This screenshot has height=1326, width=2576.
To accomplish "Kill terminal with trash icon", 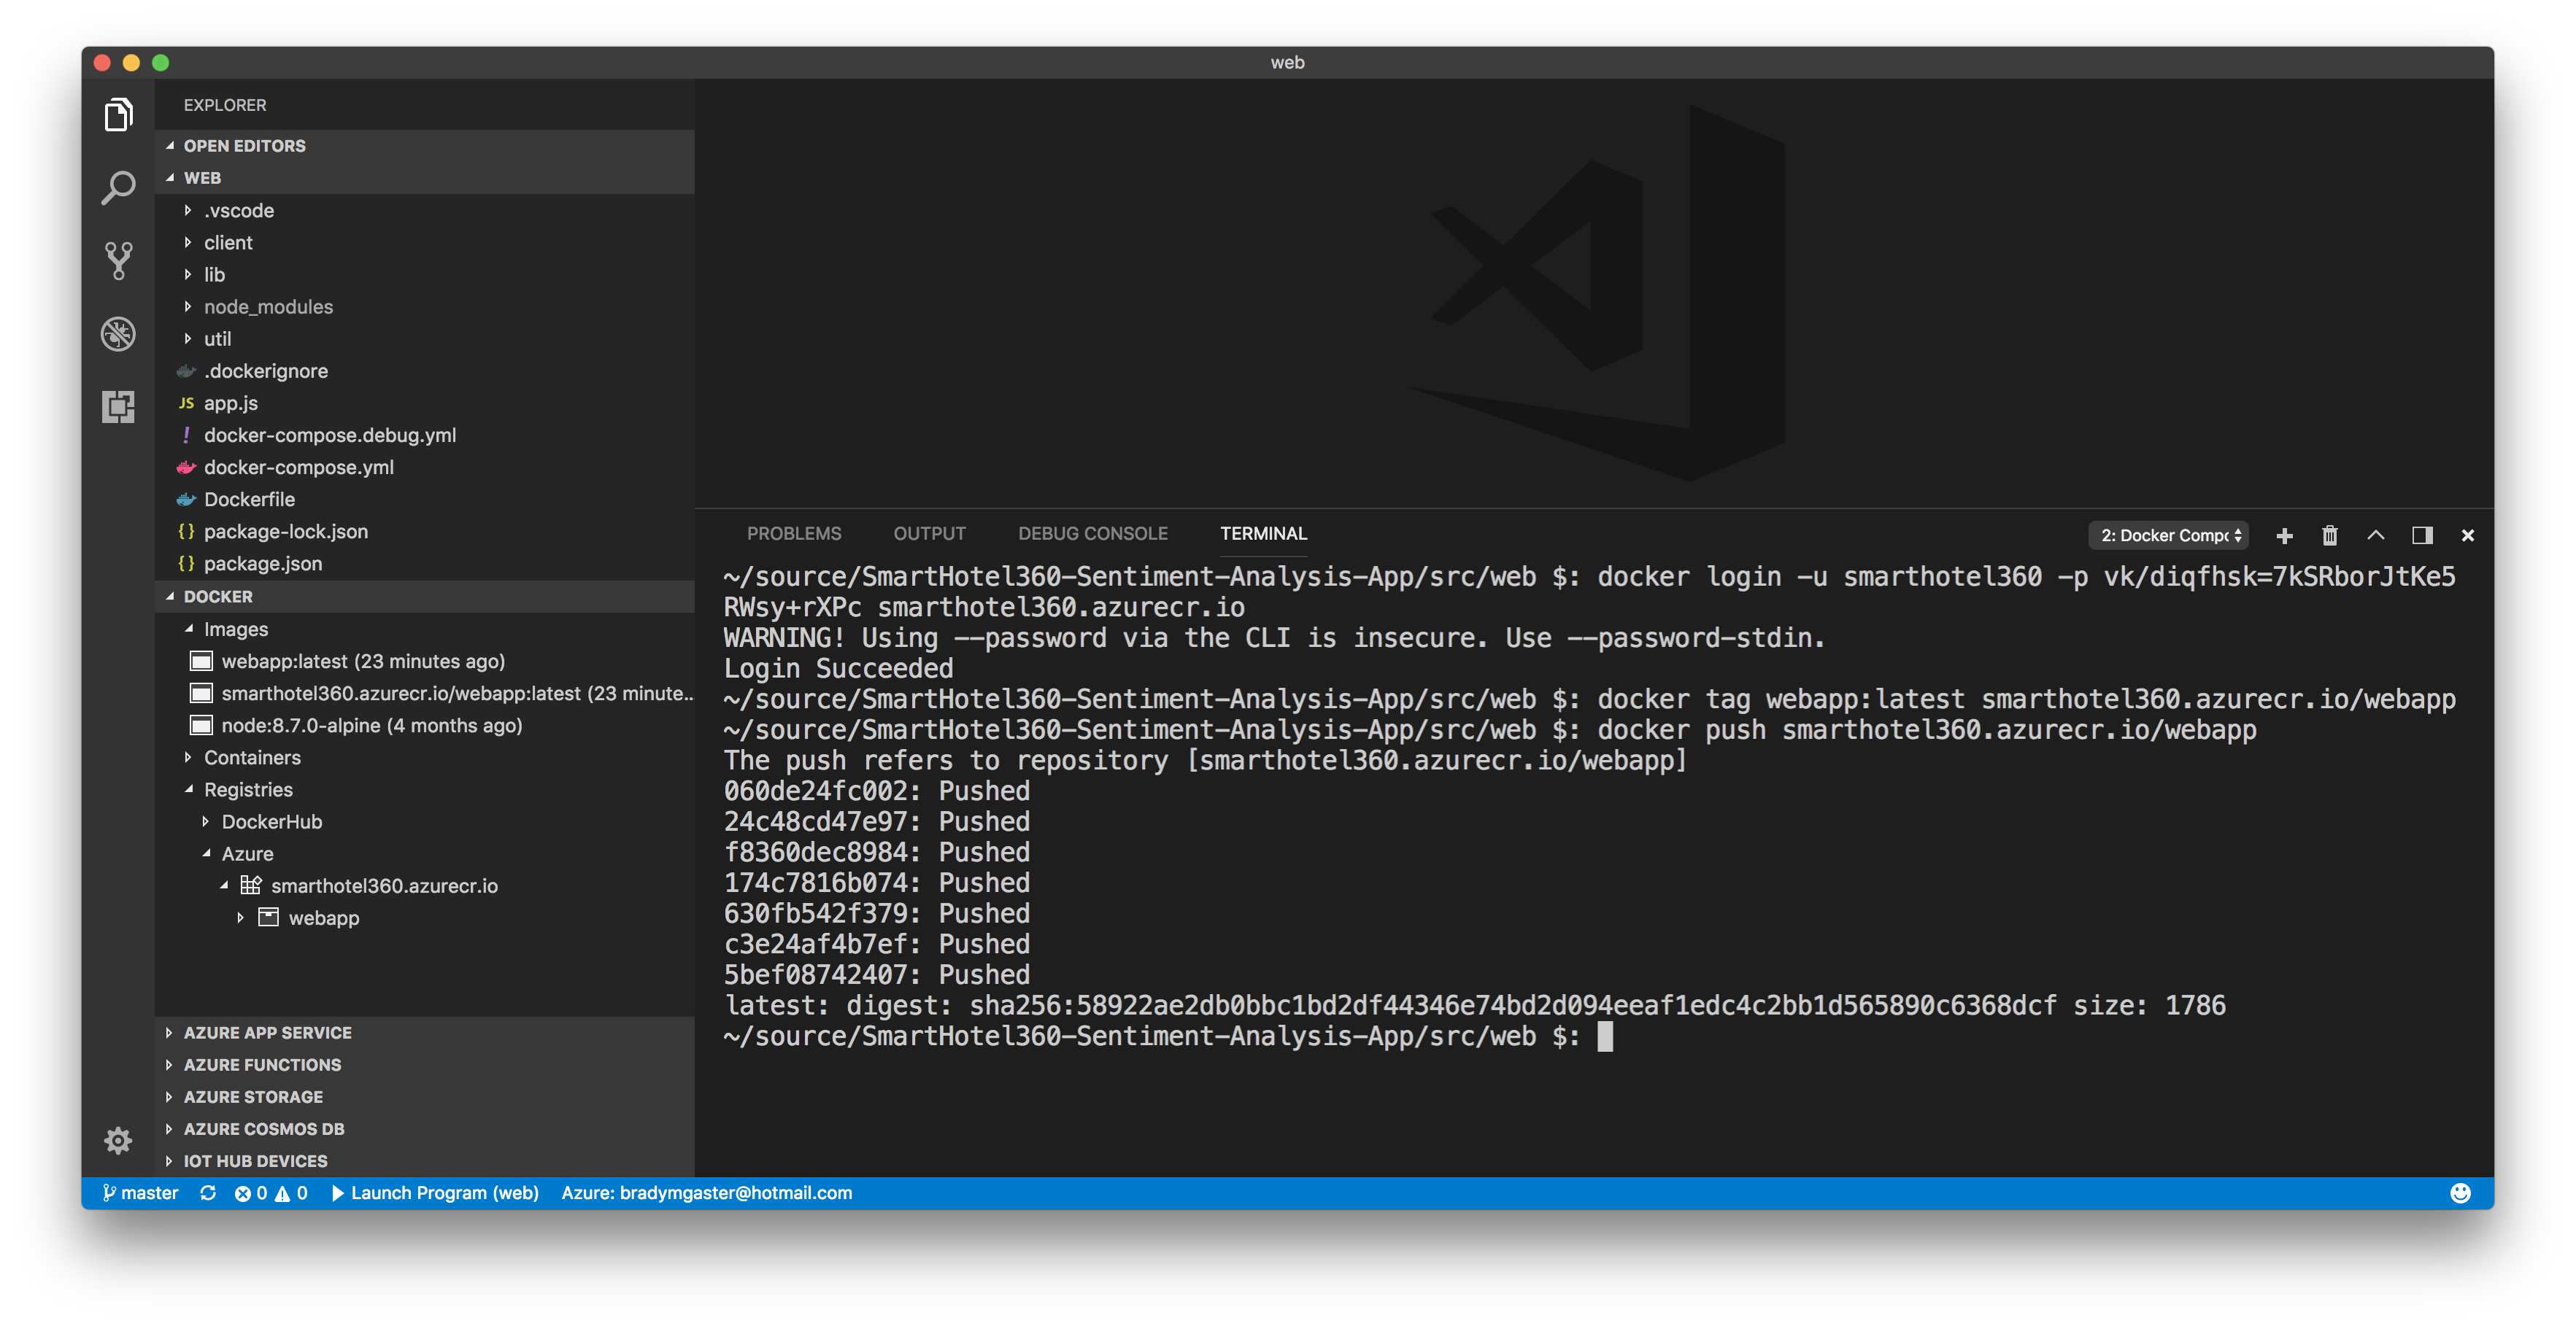I will [x=2330, y=535].
